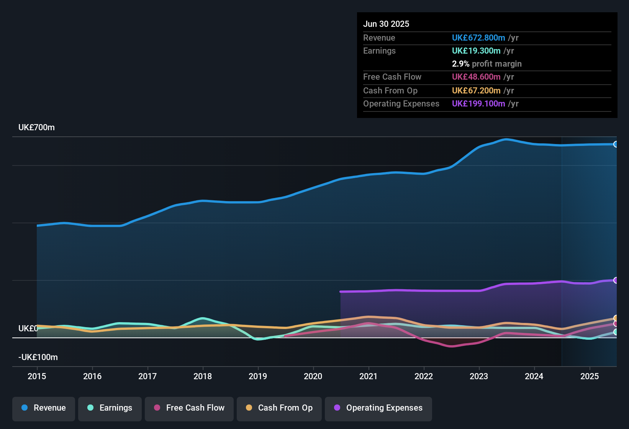This screenshot has height=429, width=629.
Task: Toggle Cash From Op legend item
Action: (279, 408)
